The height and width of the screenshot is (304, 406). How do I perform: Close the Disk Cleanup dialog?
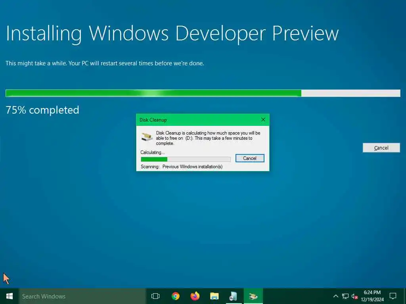click(263, 120)
